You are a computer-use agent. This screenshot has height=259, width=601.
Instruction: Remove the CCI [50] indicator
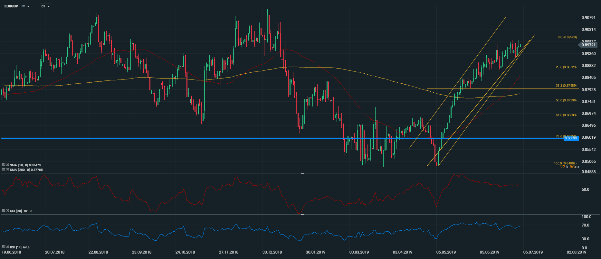7,210
